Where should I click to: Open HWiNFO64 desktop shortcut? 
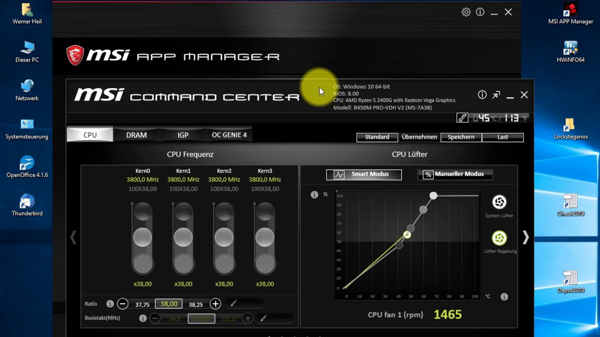[570, 51]
